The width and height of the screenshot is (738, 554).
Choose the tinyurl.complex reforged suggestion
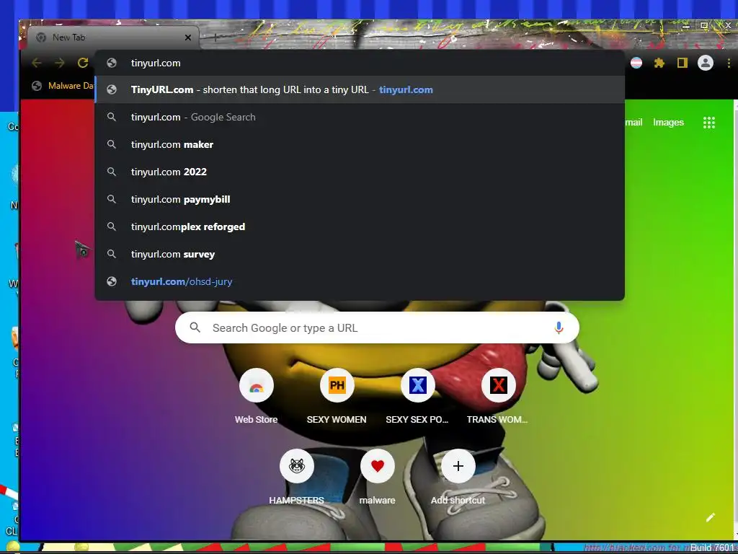(x=360, y=227)
